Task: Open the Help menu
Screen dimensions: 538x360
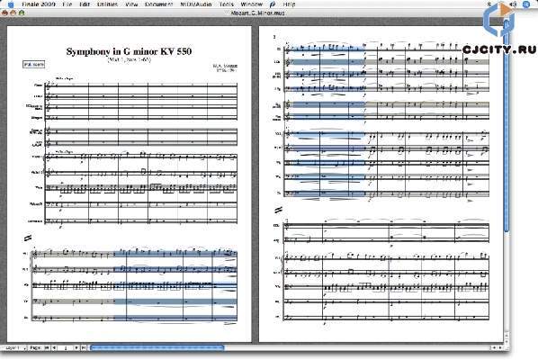Action: click(x=289, y=4)
